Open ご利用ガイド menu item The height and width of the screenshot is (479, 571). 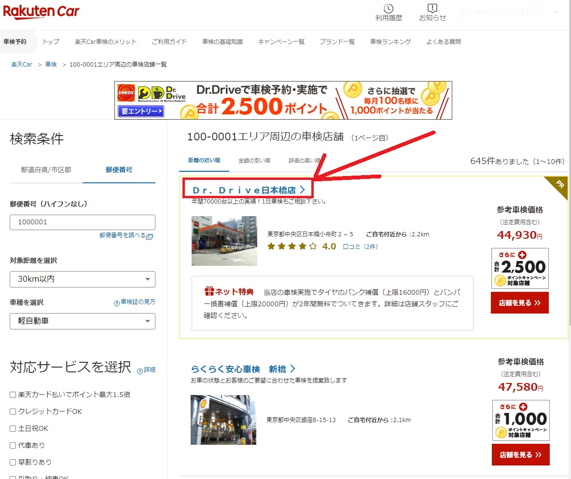(x=169, y=41)
